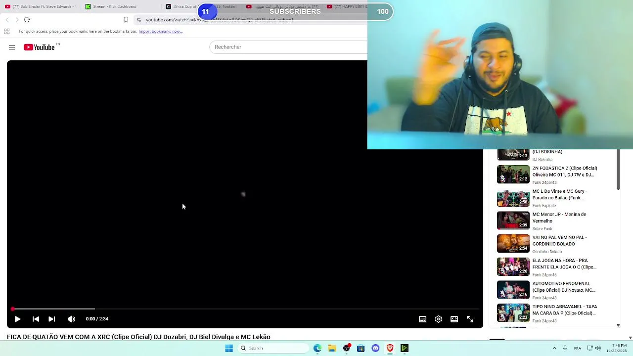
Task: Open the Windows Start menu
Action: 229,348
